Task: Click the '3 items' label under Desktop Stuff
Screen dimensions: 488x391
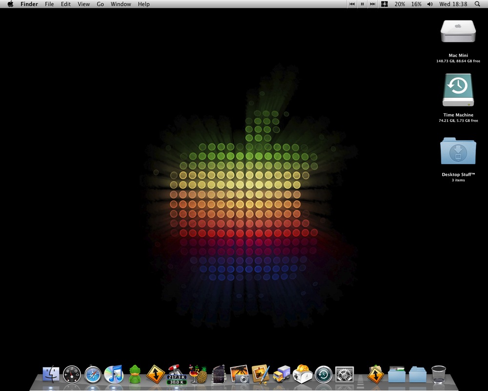Action: (458, 180)
